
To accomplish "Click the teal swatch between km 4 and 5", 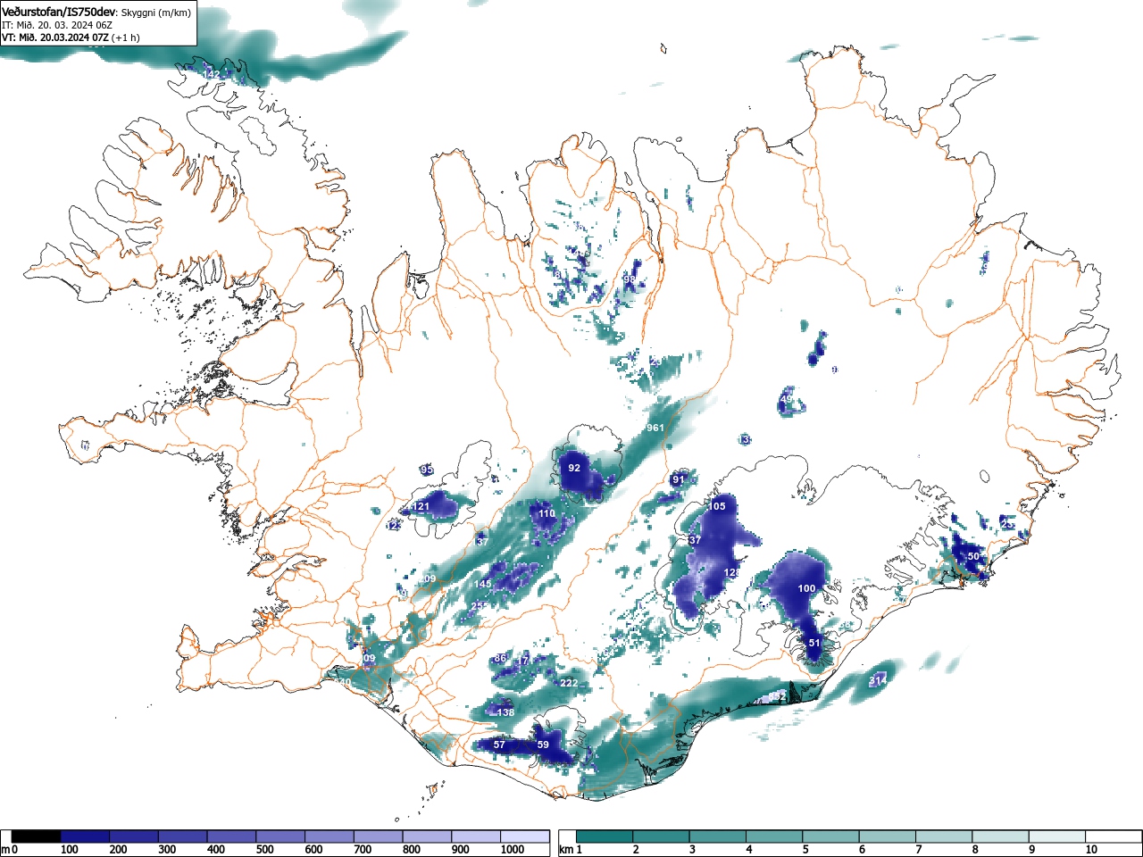I will point(775,836).
